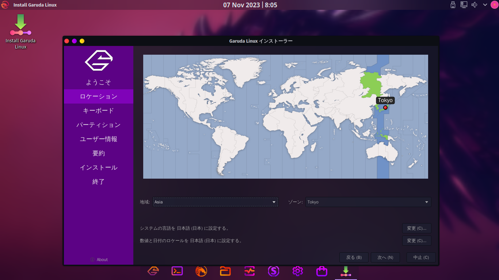Click the Garuda logo in installer sidebar

tap(99, 61)
